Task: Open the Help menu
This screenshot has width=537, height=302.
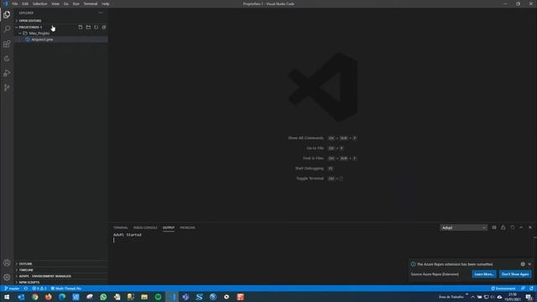Action: 106,3
